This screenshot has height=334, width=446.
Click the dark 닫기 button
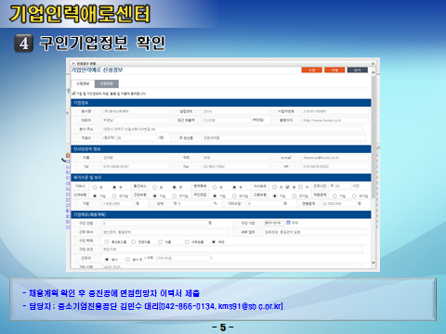(x=358, y=71)
